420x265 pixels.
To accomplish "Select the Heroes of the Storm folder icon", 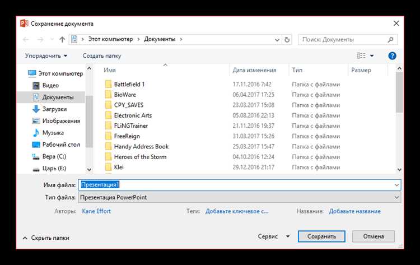I will (108, 157).
